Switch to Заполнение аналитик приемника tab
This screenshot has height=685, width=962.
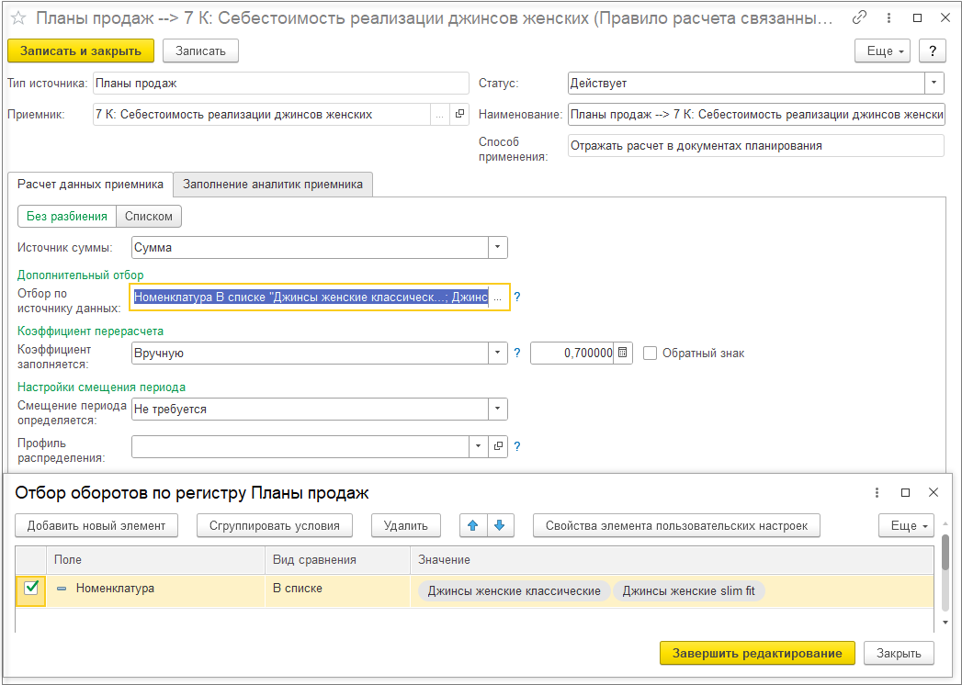(273, 184)
